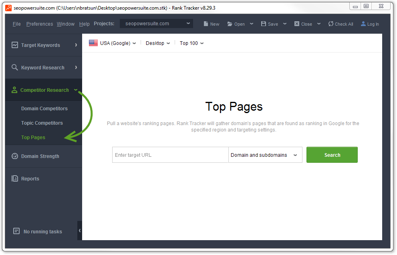Click the Domain Strength sidebar icon
This screenshot has width=397, height=255.
pos(14,156)
